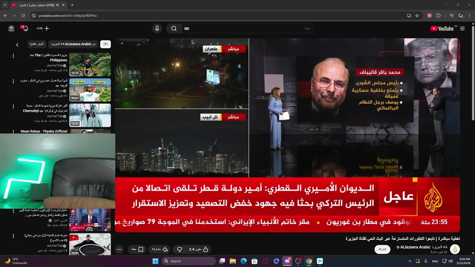Screen dimensions: 475x267
Task: Open the YouTube hamburger guide menu
Action: pos(462,29)
